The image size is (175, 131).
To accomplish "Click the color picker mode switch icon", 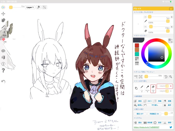I will pos(170,41).
